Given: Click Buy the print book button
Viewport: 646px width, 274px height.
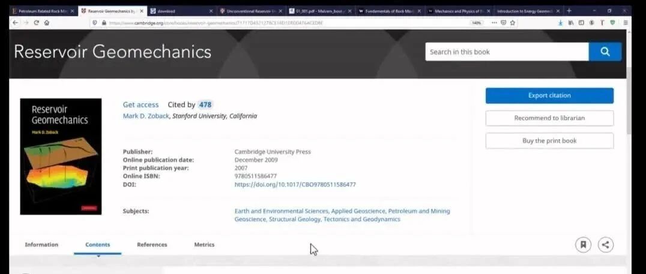Looking at the screenshot, I should pyautogui.click(x=549, y=141).
